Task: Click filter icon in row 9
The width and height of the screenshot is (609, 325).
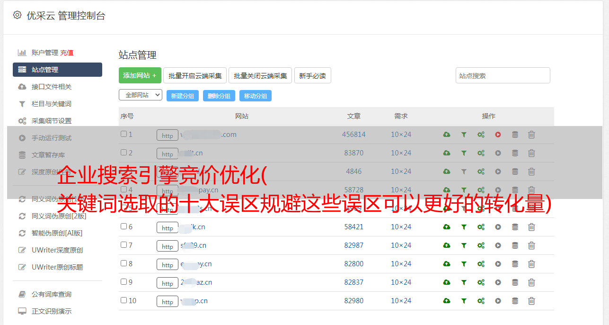Action: 464,282
